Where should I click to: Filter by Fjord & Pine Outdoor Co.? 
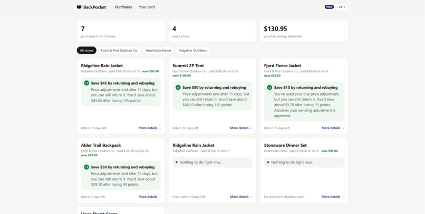(119, 50)
